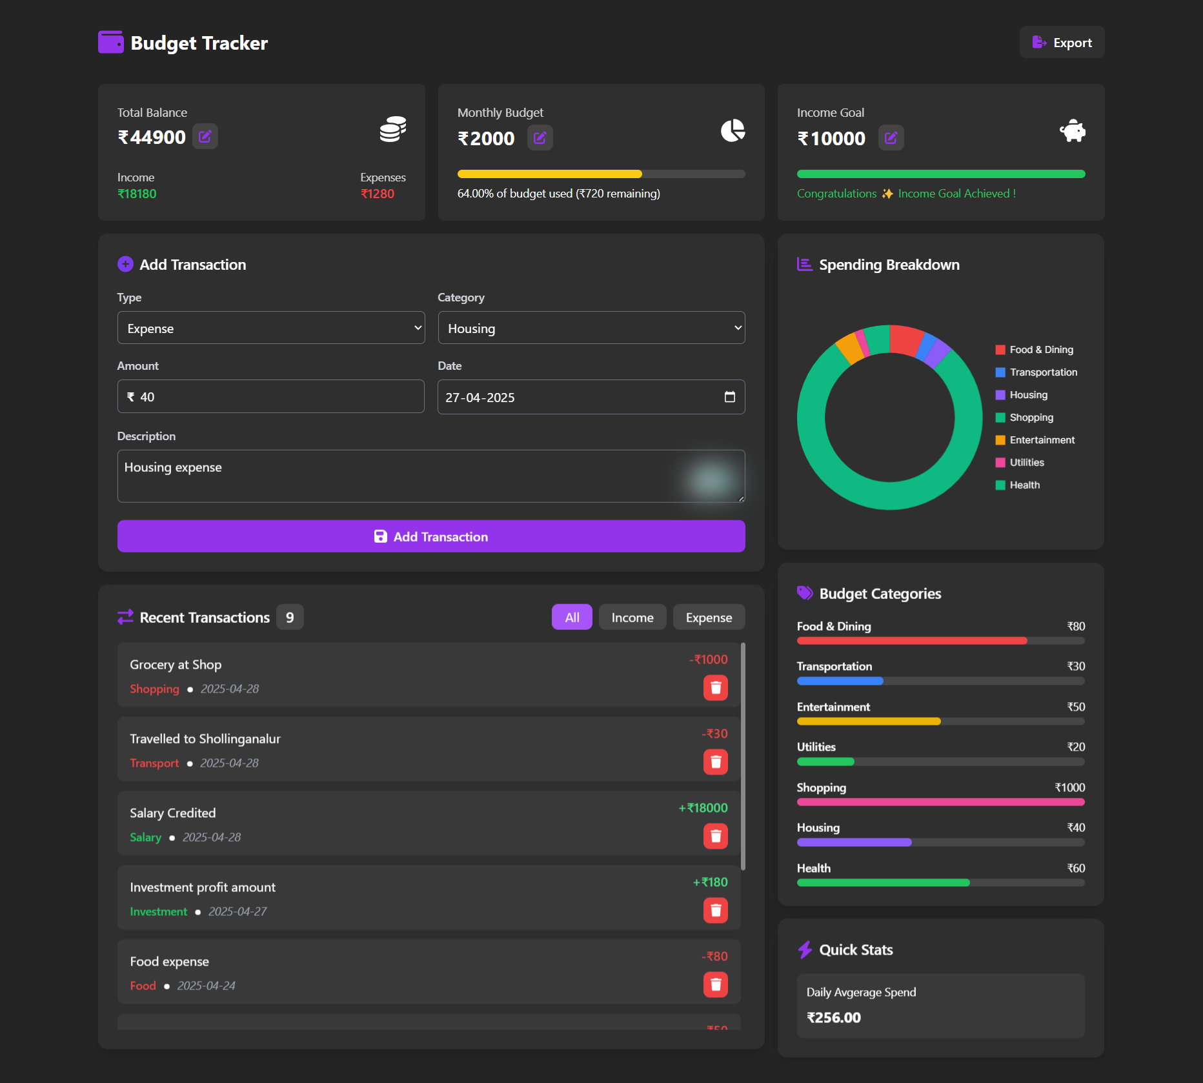Edit the Total Balance amount

(205, 137)
